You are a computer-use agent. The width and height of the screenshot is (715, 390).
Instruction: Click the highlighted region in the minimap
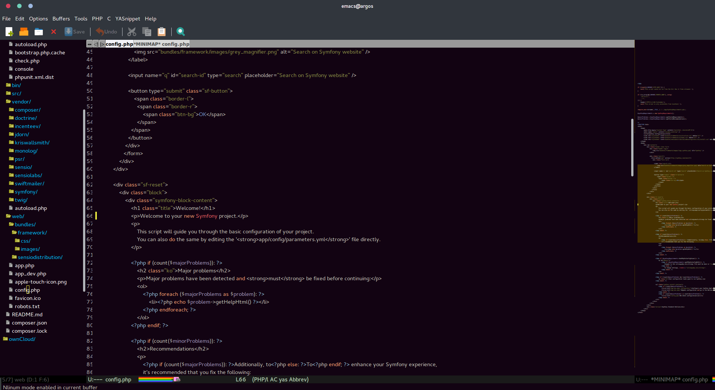tap(675, 203)
